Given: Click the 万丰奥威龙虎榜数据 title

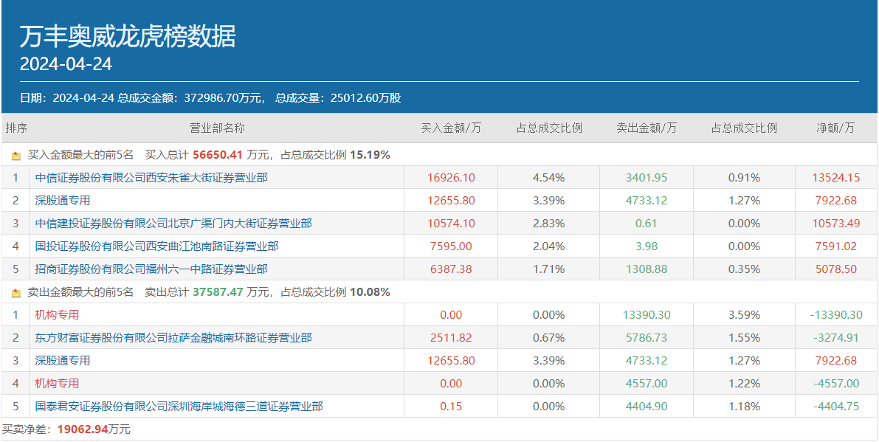Looking at the screenshot, I should 128,36.
